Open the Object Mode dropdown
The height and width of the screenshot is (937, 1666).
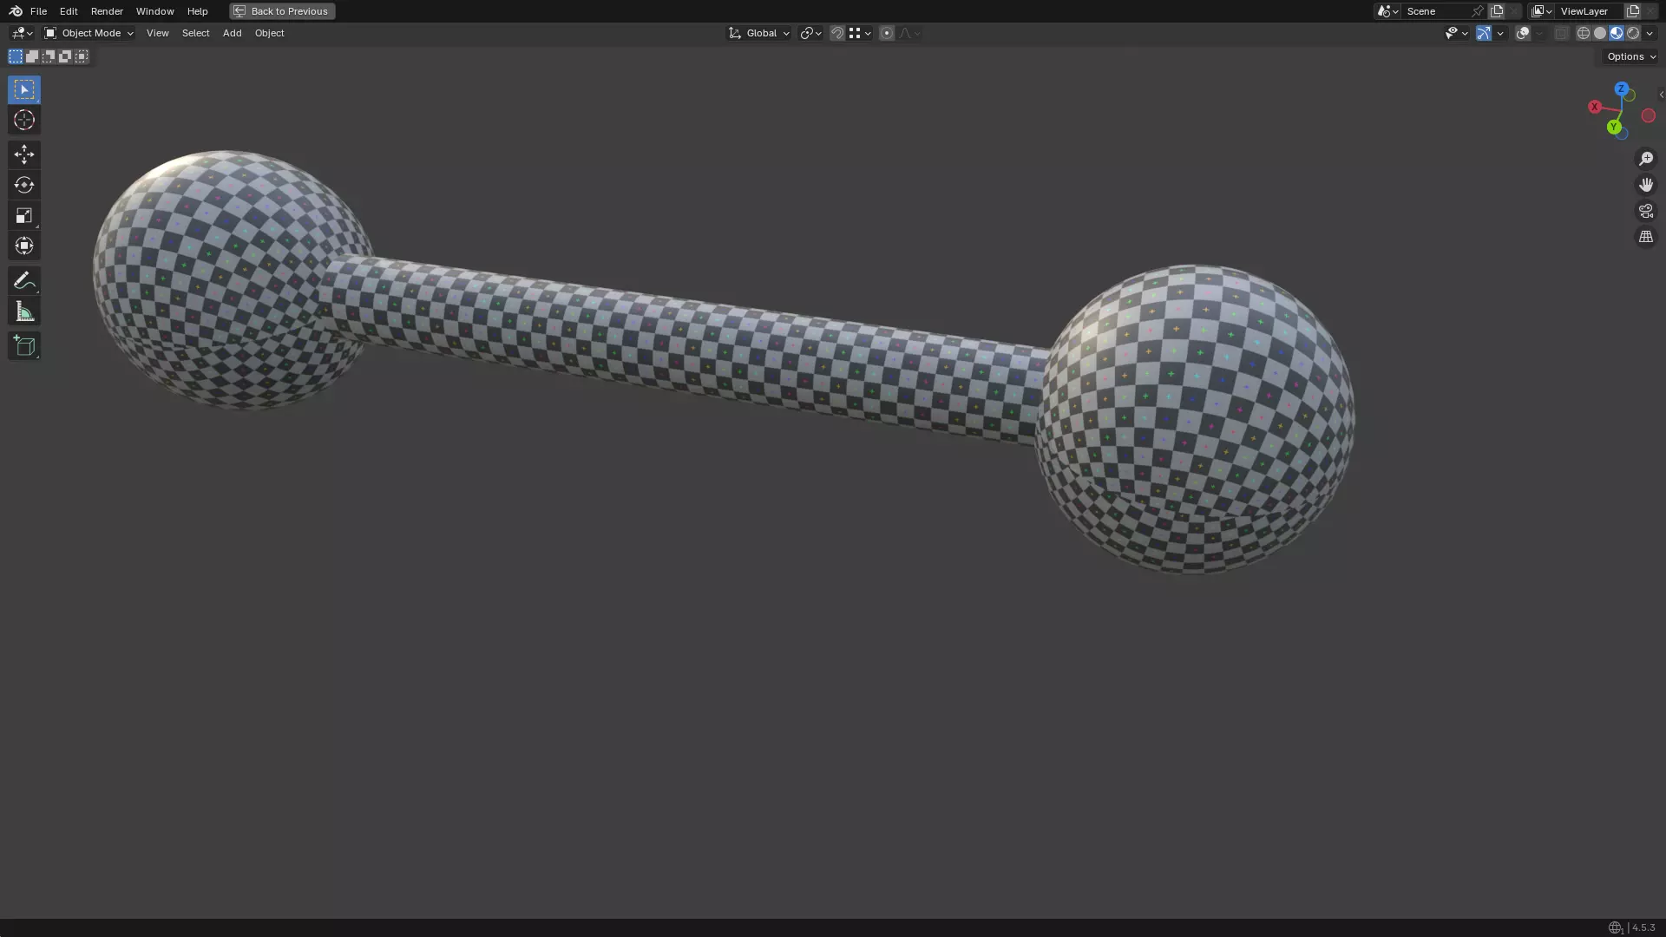89,33
